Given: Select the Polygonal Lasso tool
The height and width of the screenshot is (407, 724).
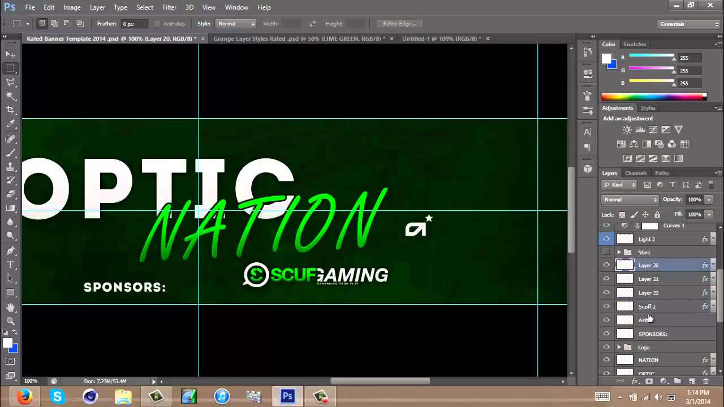Looking at the screenshot, I should click(x=11, y=83).
